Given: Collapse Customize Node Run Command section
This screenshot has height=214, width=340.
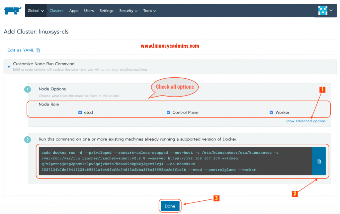Looking at the screenshot, I should click(x=9, y=67).
